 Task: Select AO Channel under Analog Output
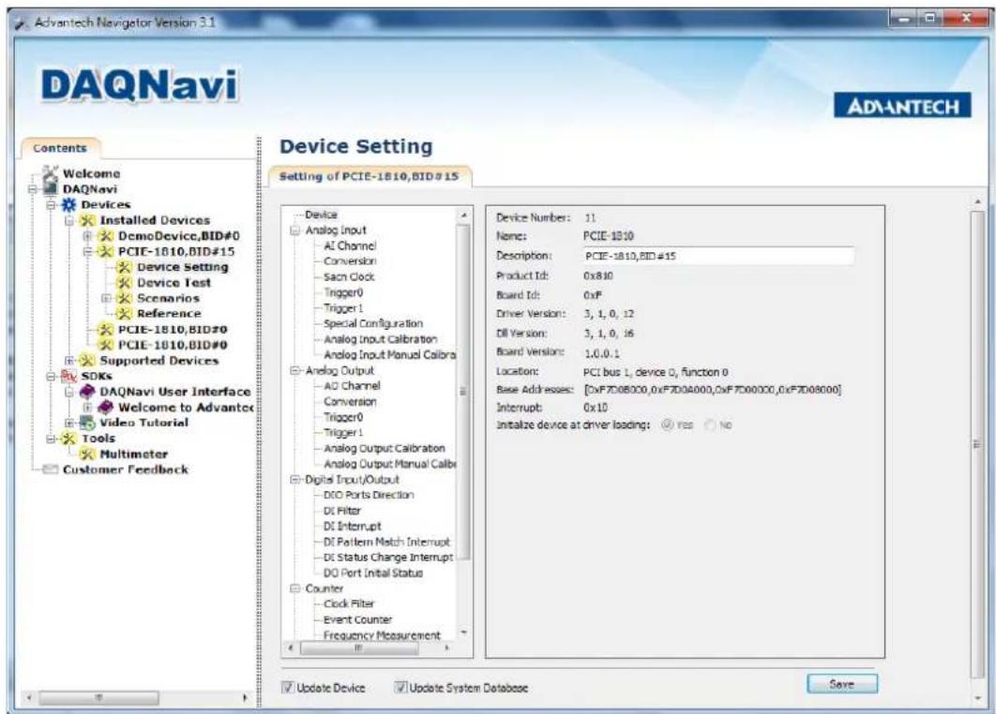352,386
